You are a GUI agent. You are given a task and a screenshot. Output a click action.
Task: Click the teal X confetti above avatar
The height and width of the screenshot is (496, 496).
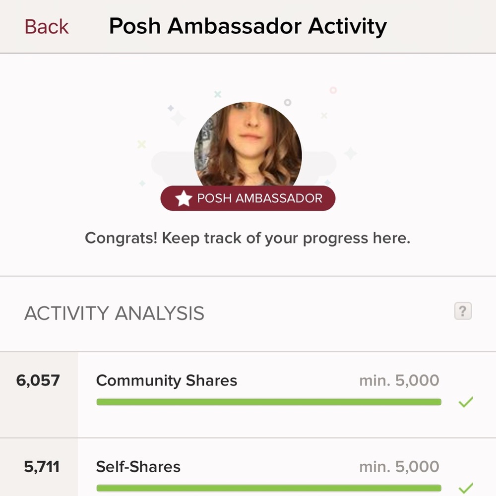218,94
